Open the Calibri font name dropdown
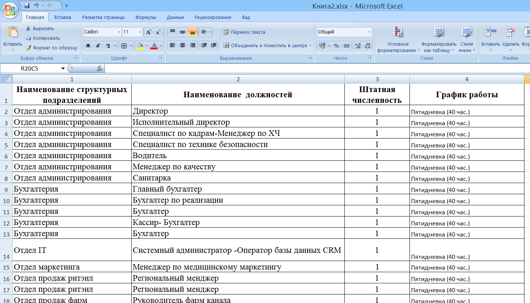Image resolution: width=530 pixels, height=303 pixels. pyautogui.click(x=119, y=32)
